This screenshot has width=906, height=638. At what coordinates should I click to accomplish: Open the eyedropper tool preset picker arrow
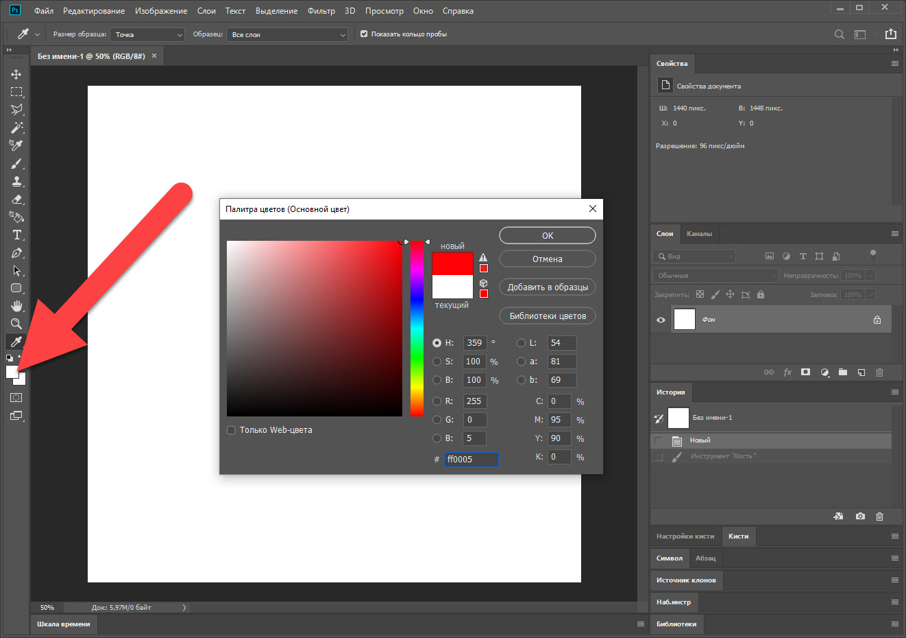pos(38,34)
